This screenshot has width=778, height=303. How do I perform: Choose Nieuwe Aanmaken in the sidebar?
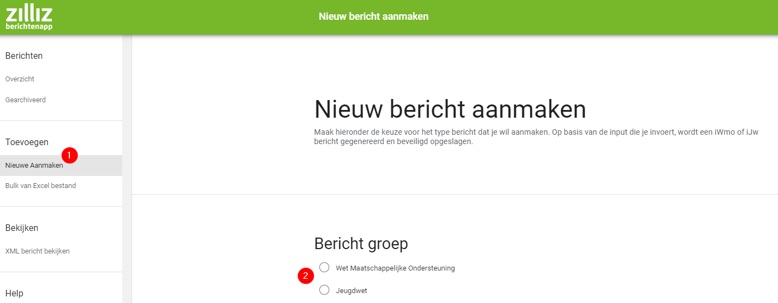click(x=34, y=166)
